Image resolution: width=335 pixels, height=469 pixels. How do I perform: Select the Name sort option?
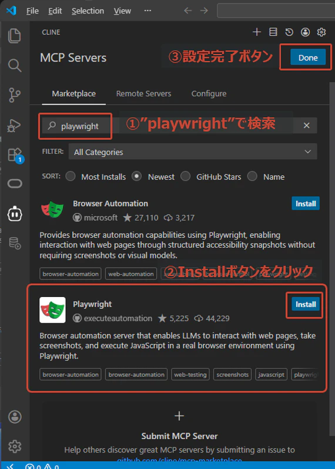[252, 176]
